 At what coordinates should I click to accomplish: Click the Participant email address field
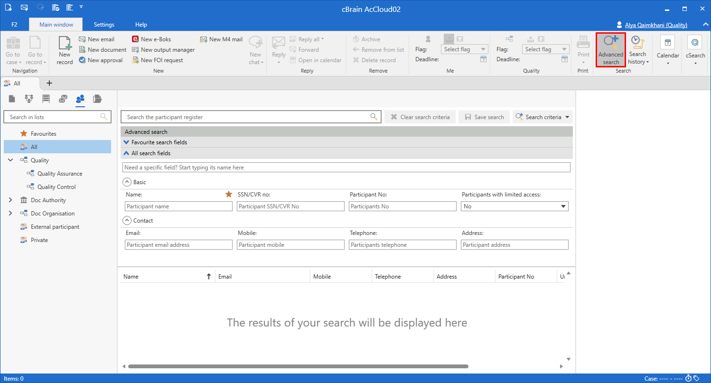click(x=178, y=245)
